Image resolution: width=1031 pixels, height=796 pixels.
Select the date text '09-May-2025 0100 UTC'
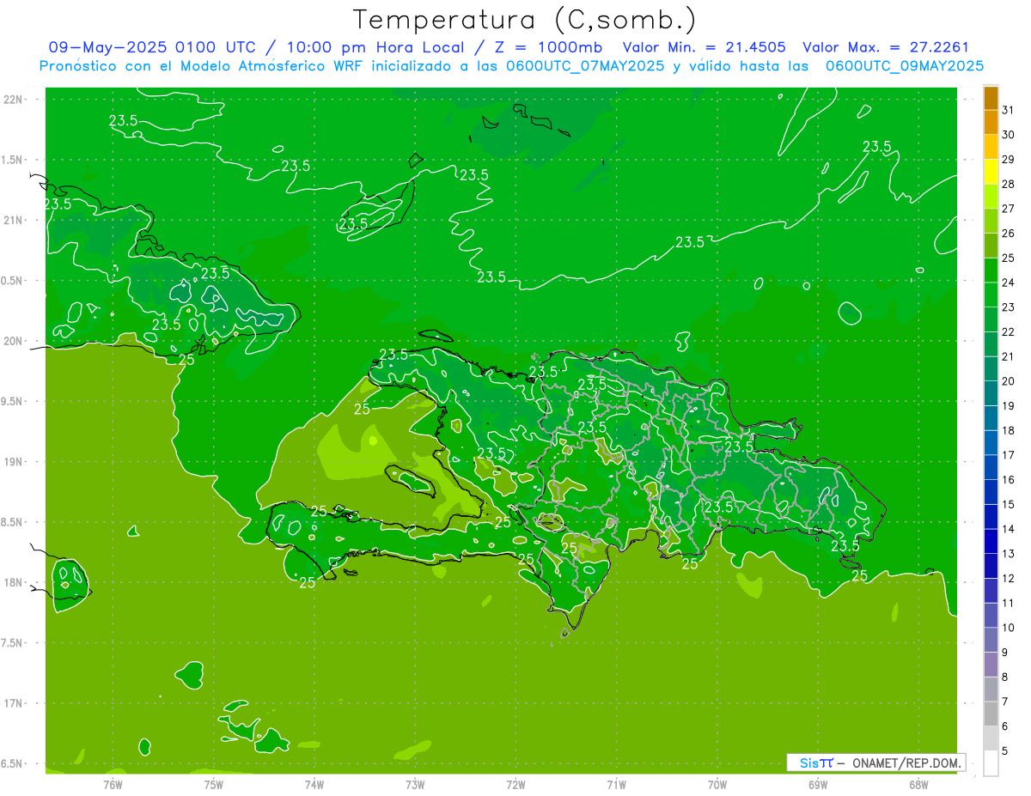coord(152,47)
